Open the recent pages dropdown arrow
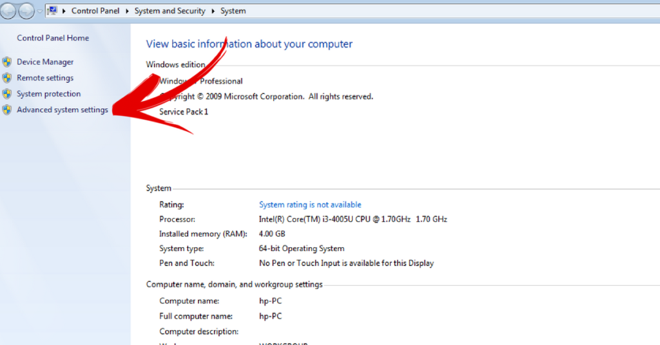The image size is (660, 345). tap(39, 12)
